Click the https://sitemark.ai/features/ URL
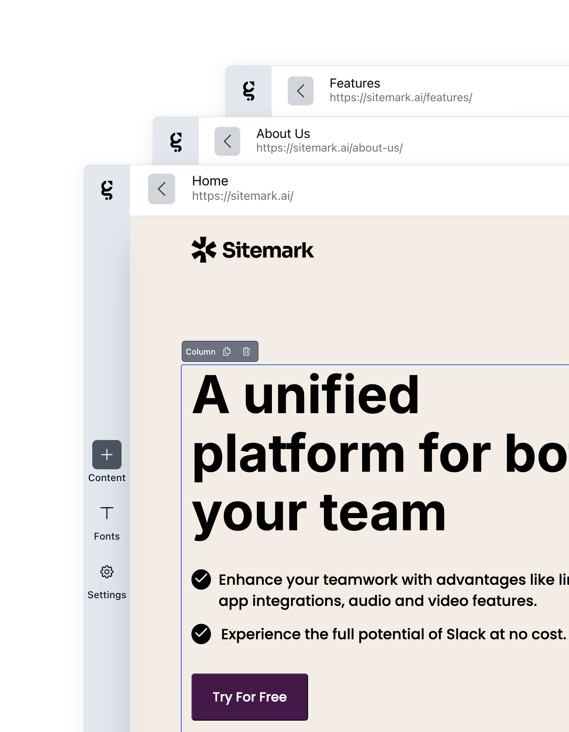The image size is (569, 732). (x=401, y=98)
